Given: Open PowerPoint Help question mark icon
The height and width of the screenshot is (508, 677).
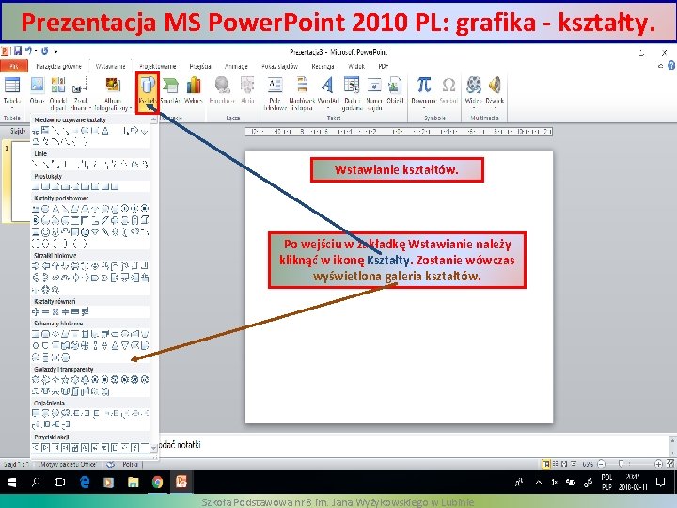Looking at the screenshot, I should tap(671, 66).
